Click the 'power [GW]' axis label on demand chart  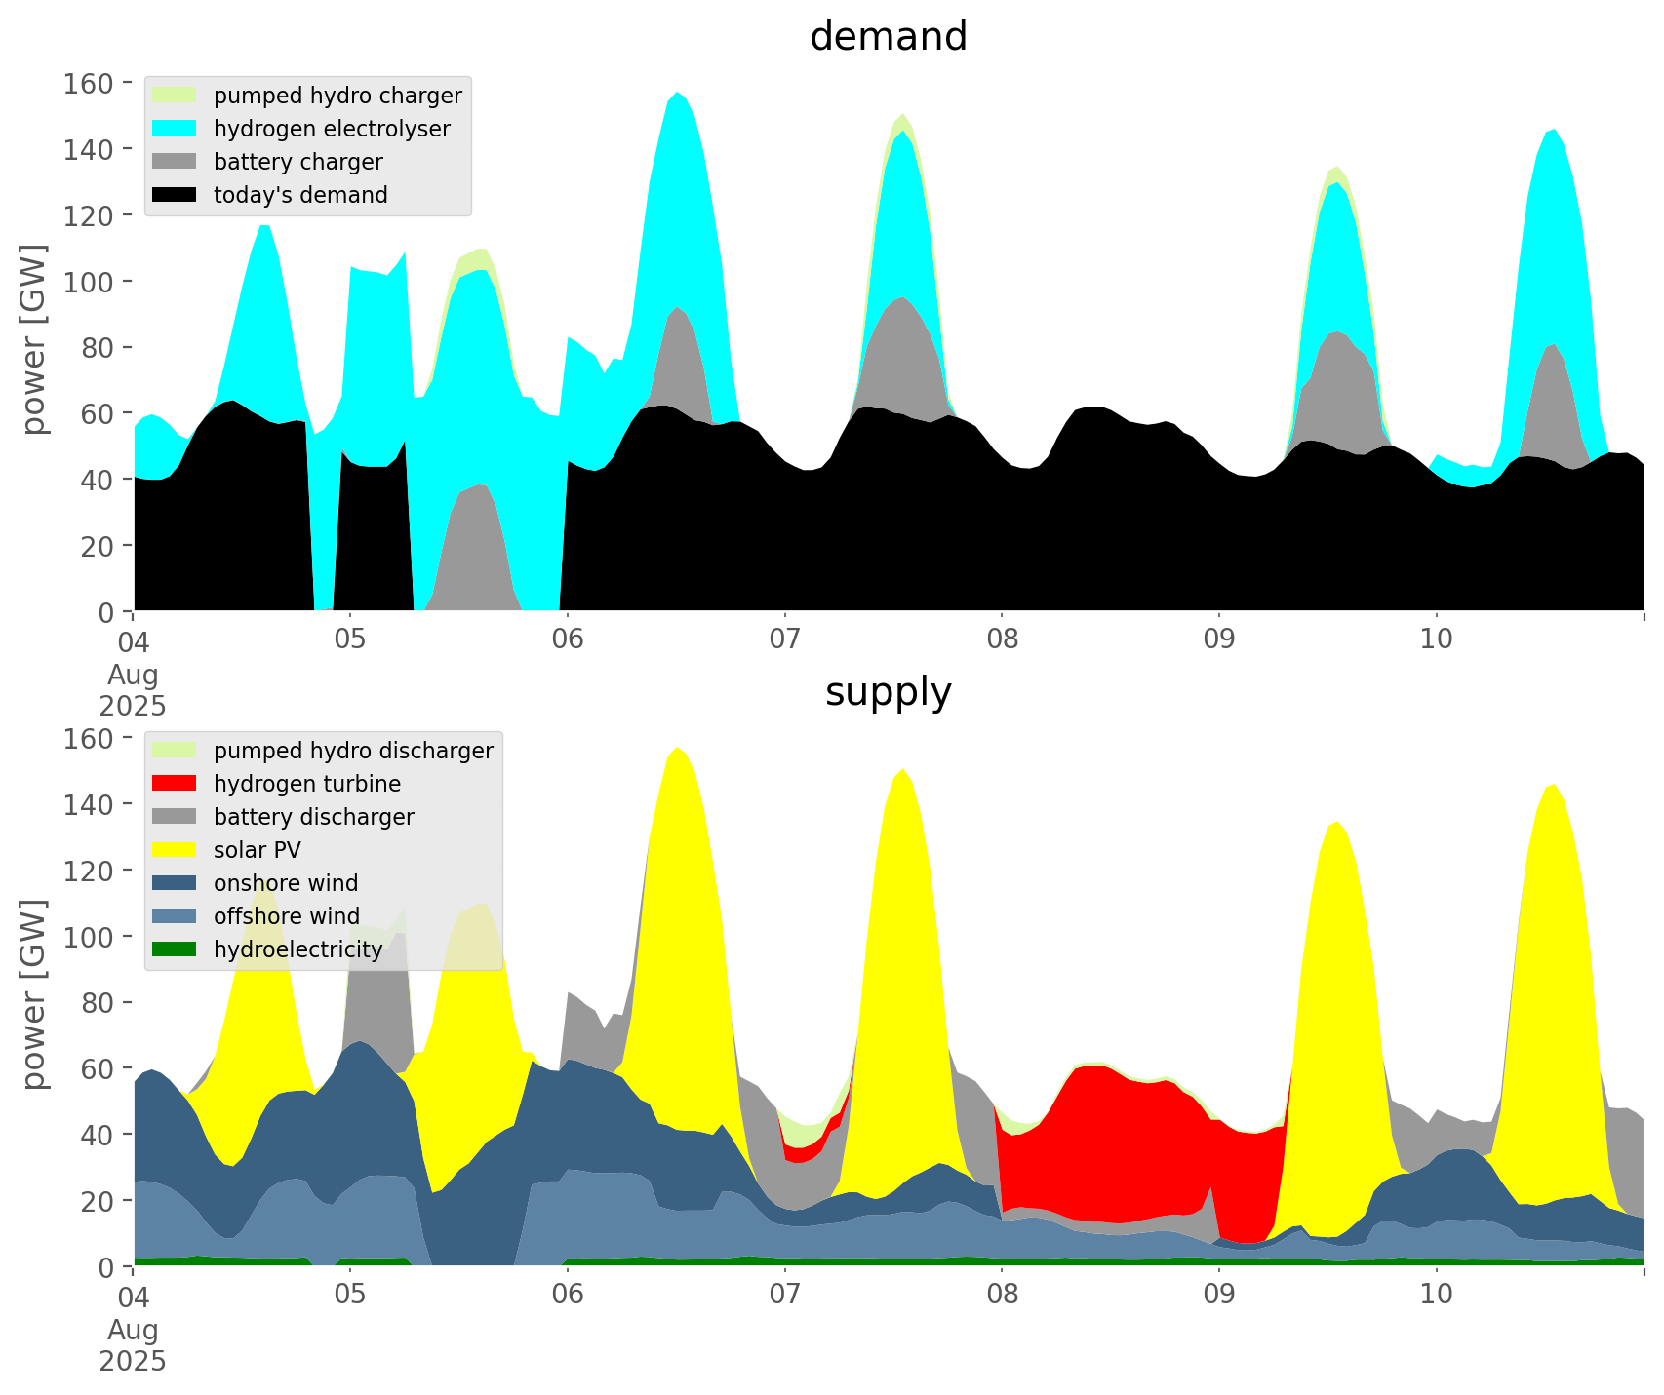34,339
